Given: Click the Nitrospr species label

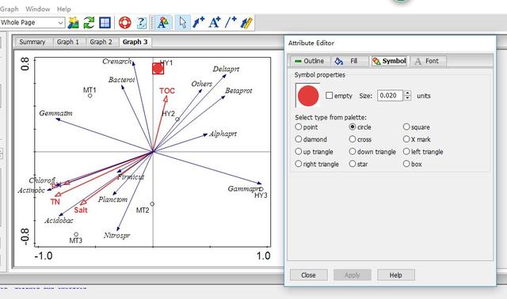Looking at the screenshot, I should point(117,236).
